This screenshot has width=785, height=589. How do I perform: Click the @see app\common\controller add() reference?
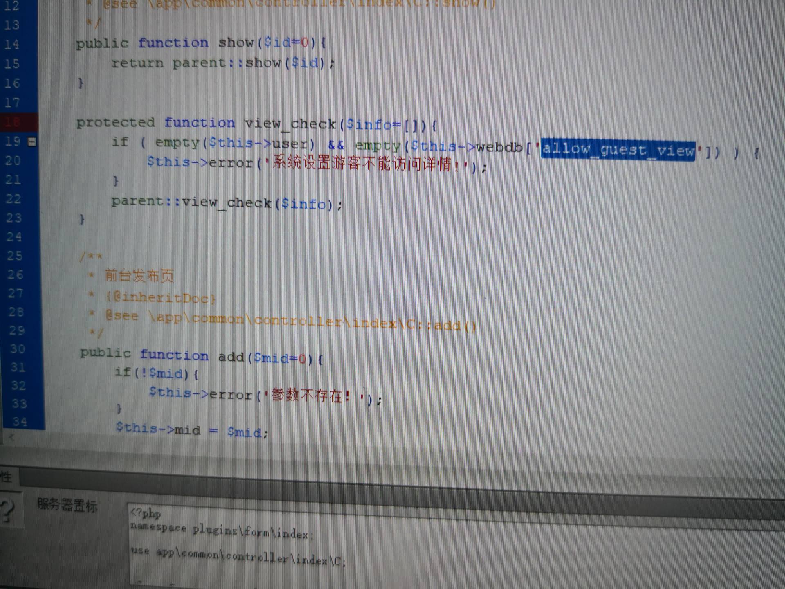[290, 321]
